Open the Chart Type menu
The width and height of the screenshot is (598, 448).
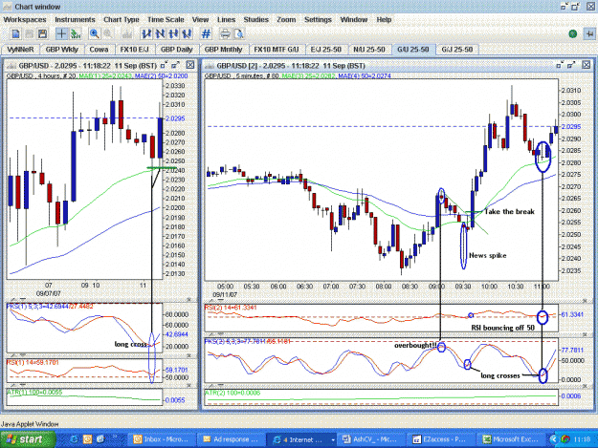pos(122,19)
